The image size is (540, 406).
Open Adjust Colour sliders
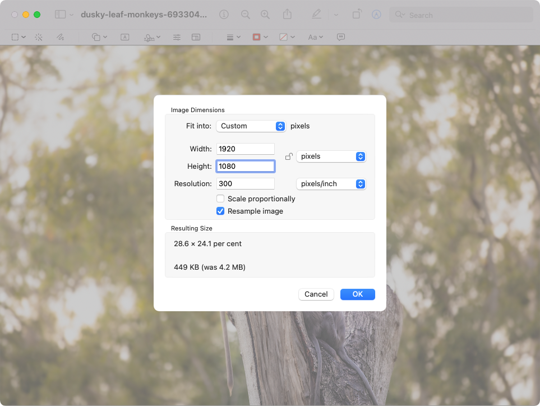[x=177, y=37]
